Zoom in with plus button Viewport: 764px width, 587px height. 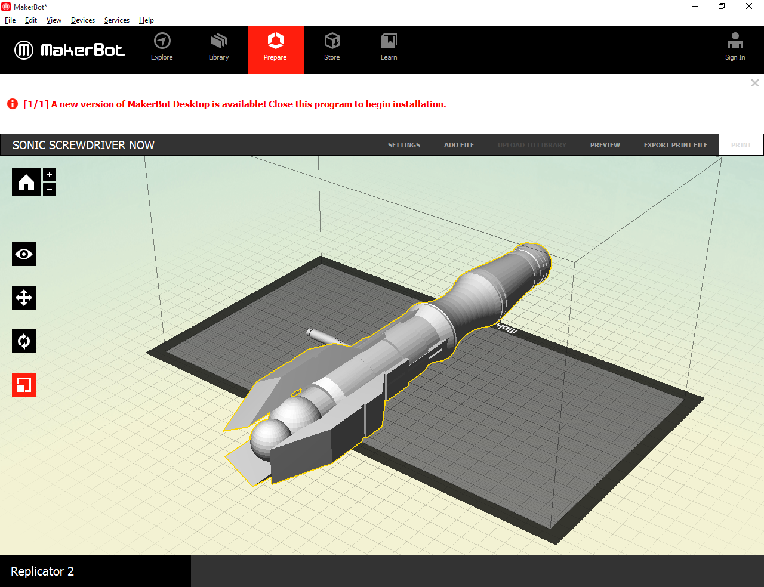(50, 174)
